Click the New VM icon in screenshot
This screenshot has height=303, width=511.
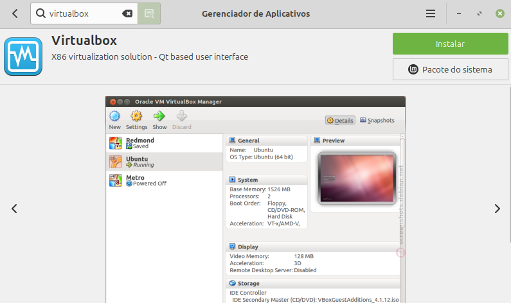(115, 117)
